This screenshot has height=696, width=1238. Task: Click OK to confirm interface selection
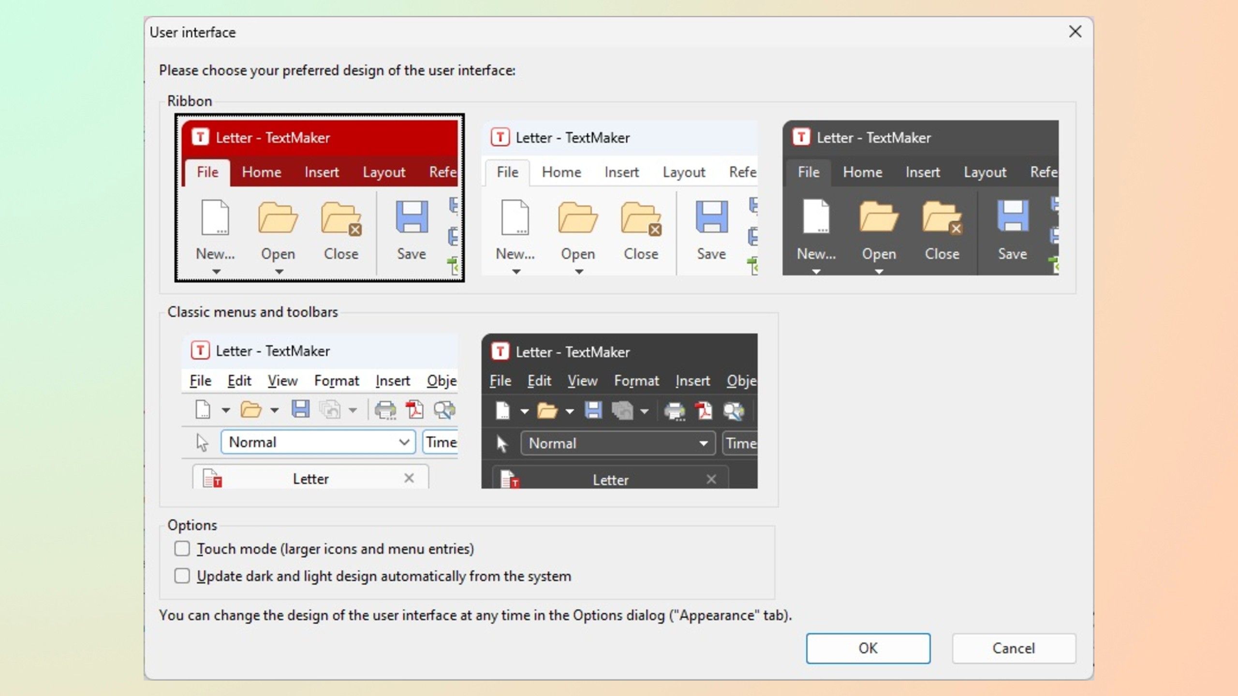868,648
